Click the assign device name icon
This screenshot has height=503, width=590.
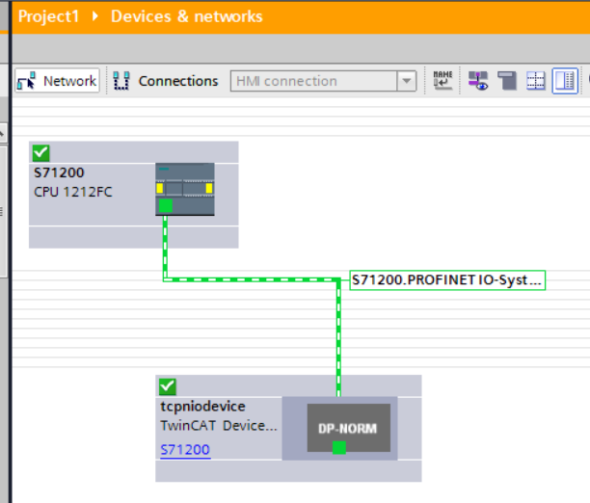click(442, 81)
